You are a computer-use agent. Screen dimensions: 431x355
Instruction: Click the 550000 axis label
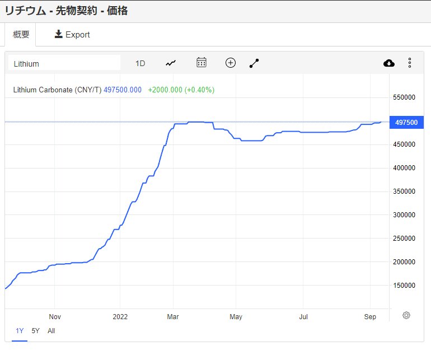[x=404, y=97]
